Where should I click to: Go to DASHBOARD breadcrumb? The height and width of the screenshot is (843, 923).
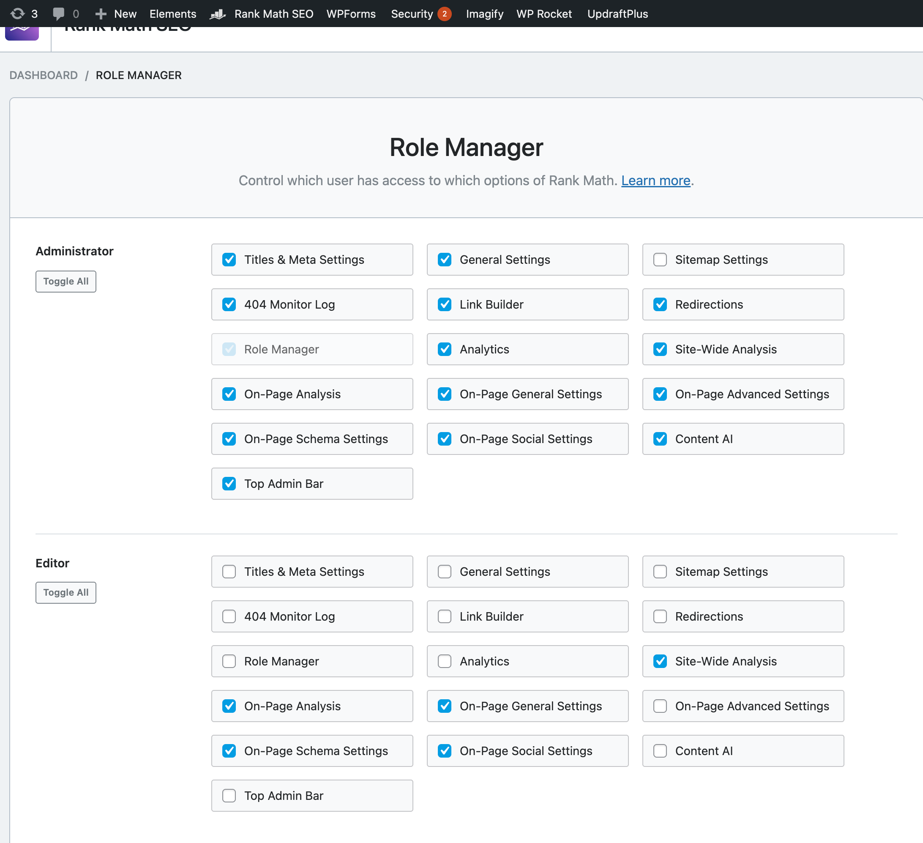44,75
